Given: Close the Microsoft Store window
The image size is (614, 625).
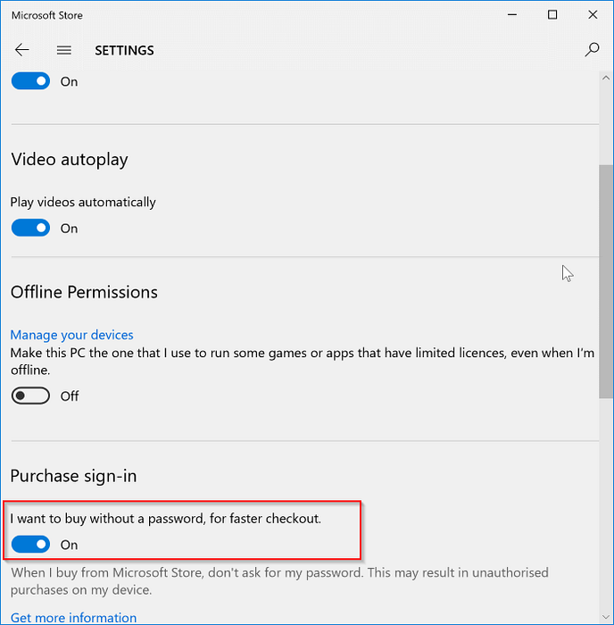Looking at the screenshot, I should [593, 15].
